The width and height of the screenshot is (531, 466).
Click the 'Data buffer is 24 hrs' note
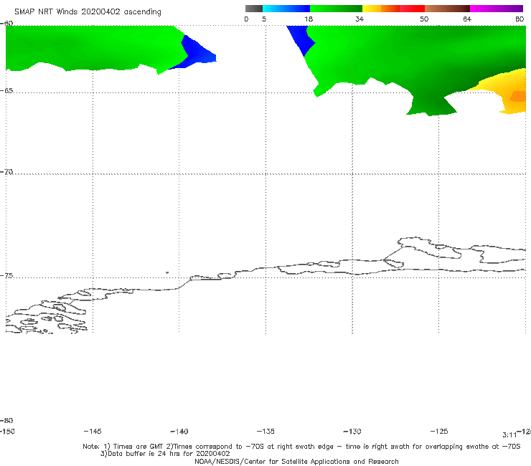tap(165, 454)
